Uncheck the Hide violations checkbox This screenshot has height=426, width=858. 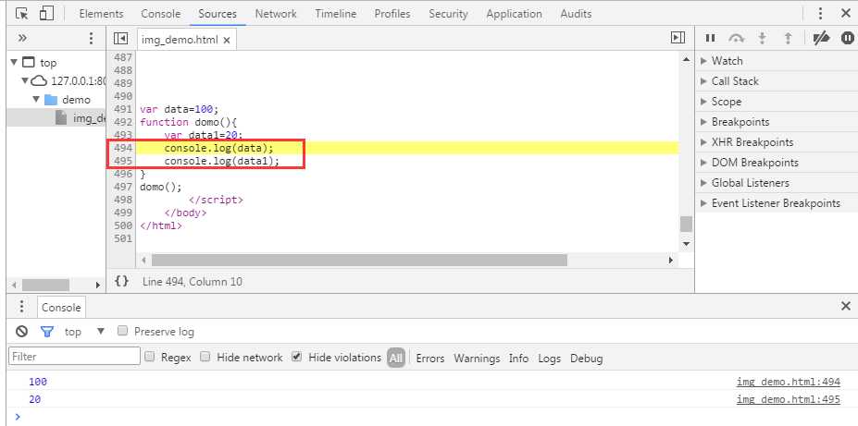point(296,357)
